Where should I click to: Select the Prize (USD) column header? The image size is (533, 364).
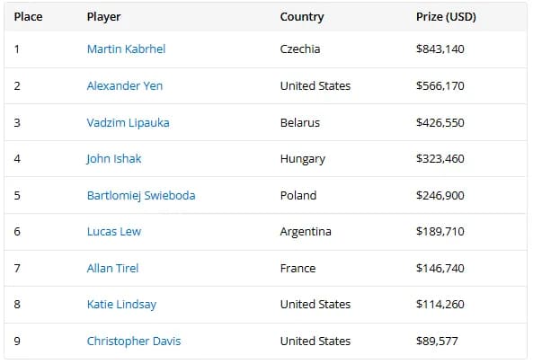(x=446, y=17)
